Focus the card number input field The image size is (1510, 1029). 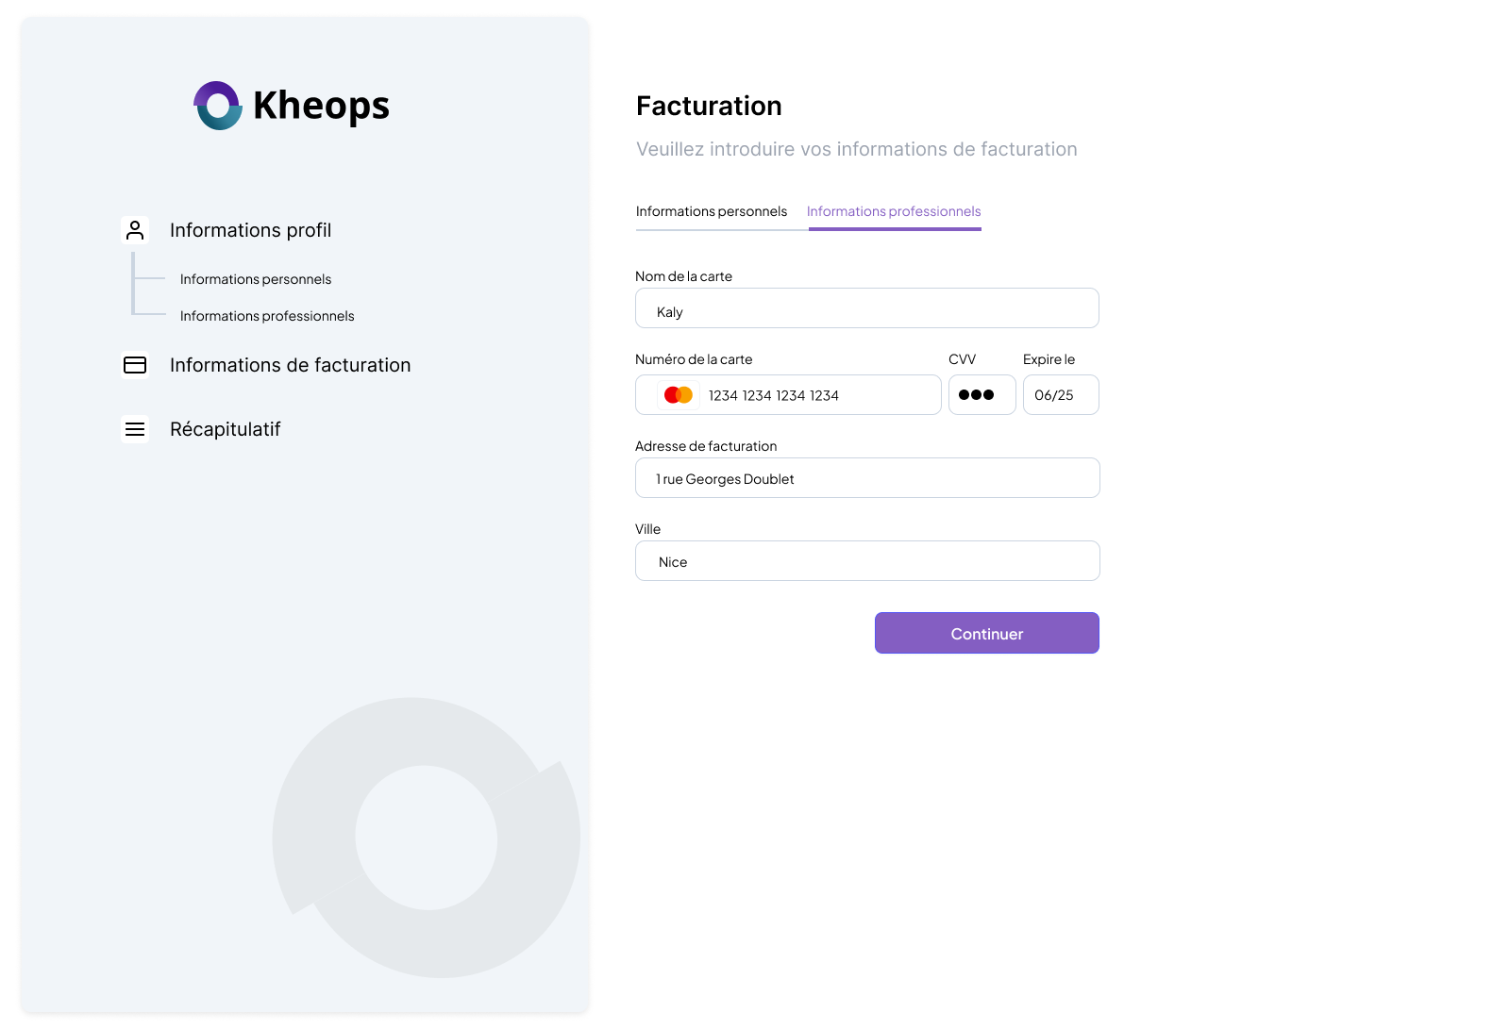point(816,395)
